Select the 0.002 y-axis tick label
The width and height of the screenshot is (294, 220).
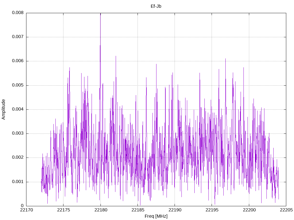coord(18,158)
